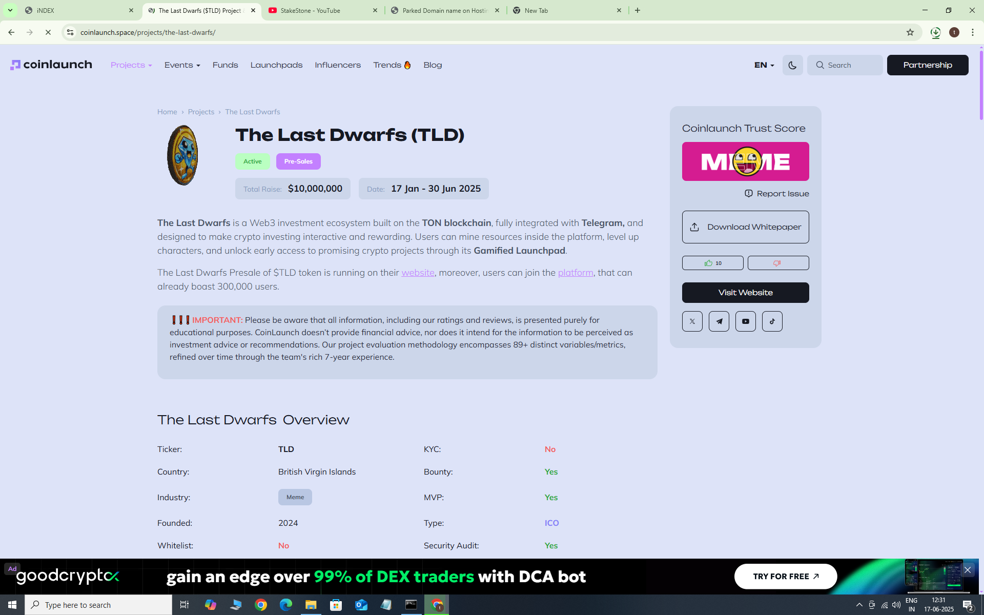Stop page loading button
The height and width of the screenshot is (615, 984).
tap(48, 32)
